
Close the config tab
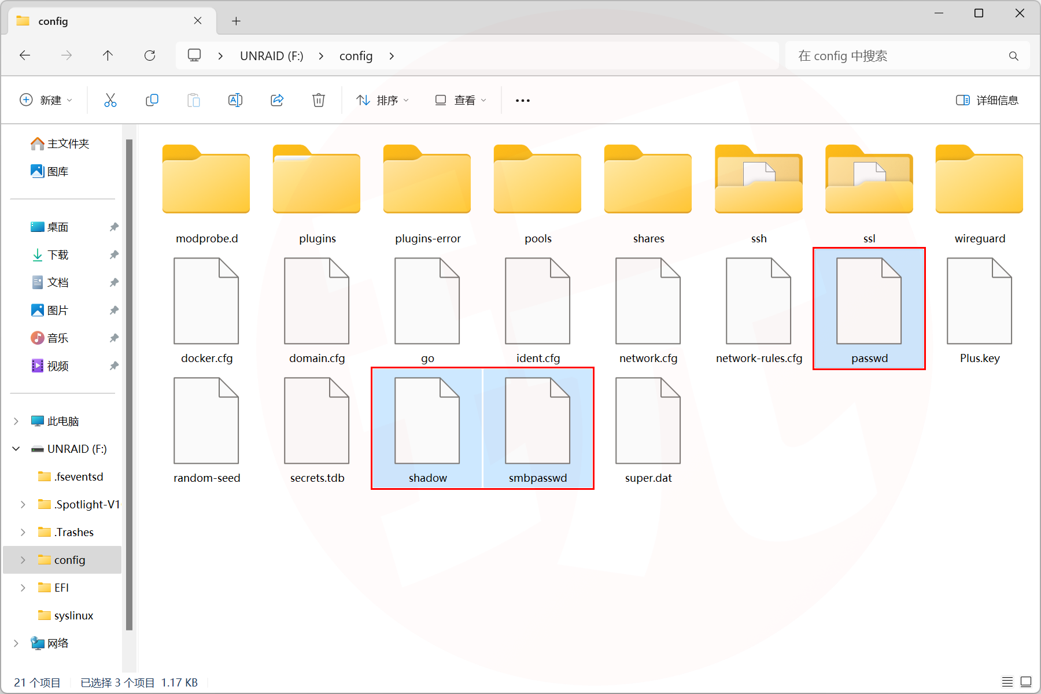(x=198, y=21)
